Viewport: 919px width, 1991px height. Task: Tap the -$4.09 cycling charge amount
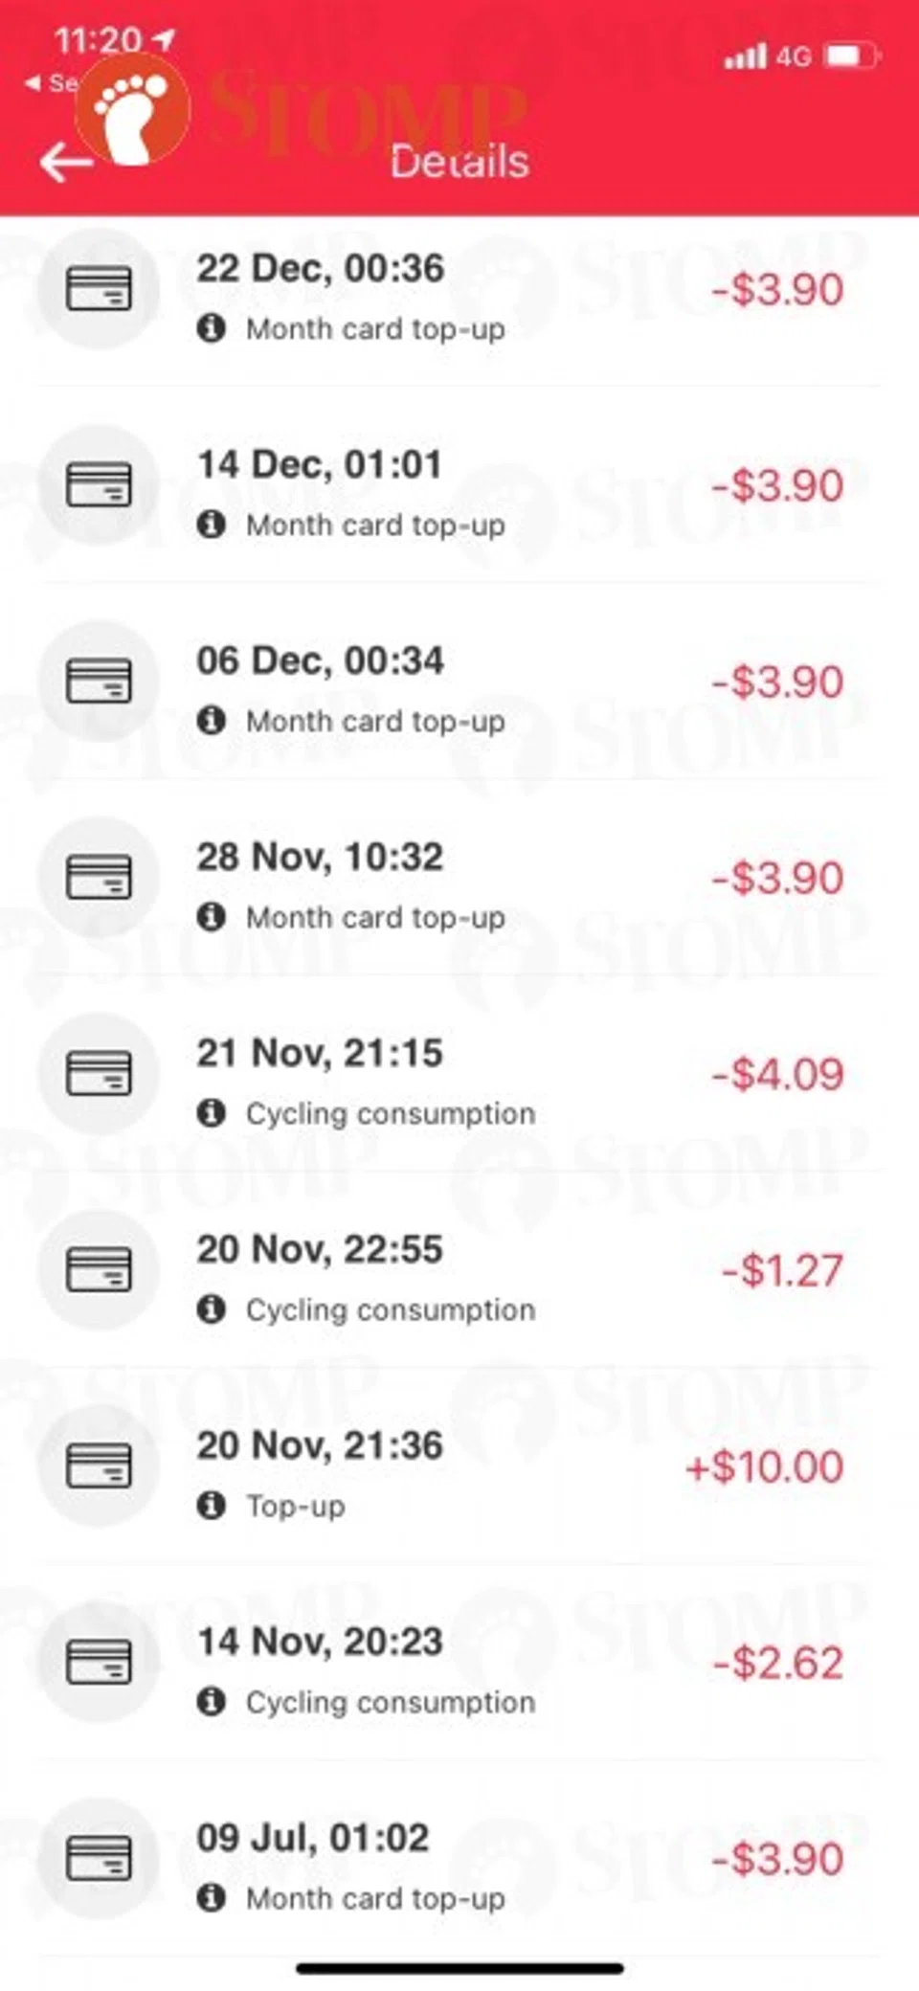[777, 1074]
